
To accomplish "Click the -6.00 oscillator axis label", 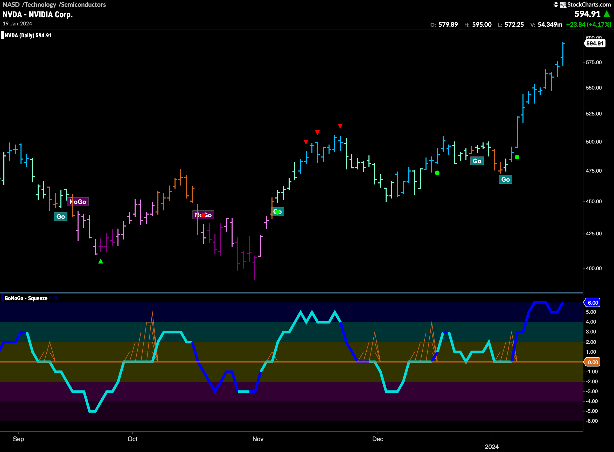I will [592, 421].
